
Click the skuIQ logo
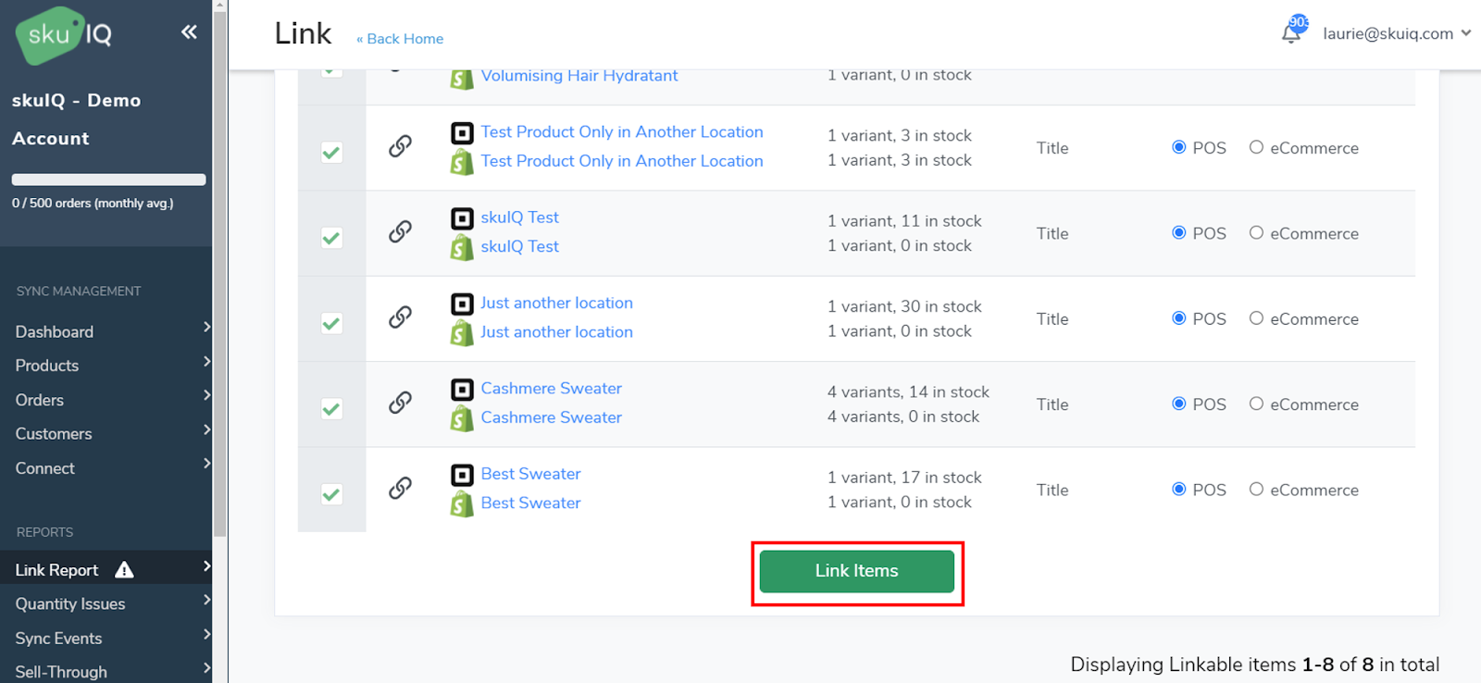(x=65, y=35)
